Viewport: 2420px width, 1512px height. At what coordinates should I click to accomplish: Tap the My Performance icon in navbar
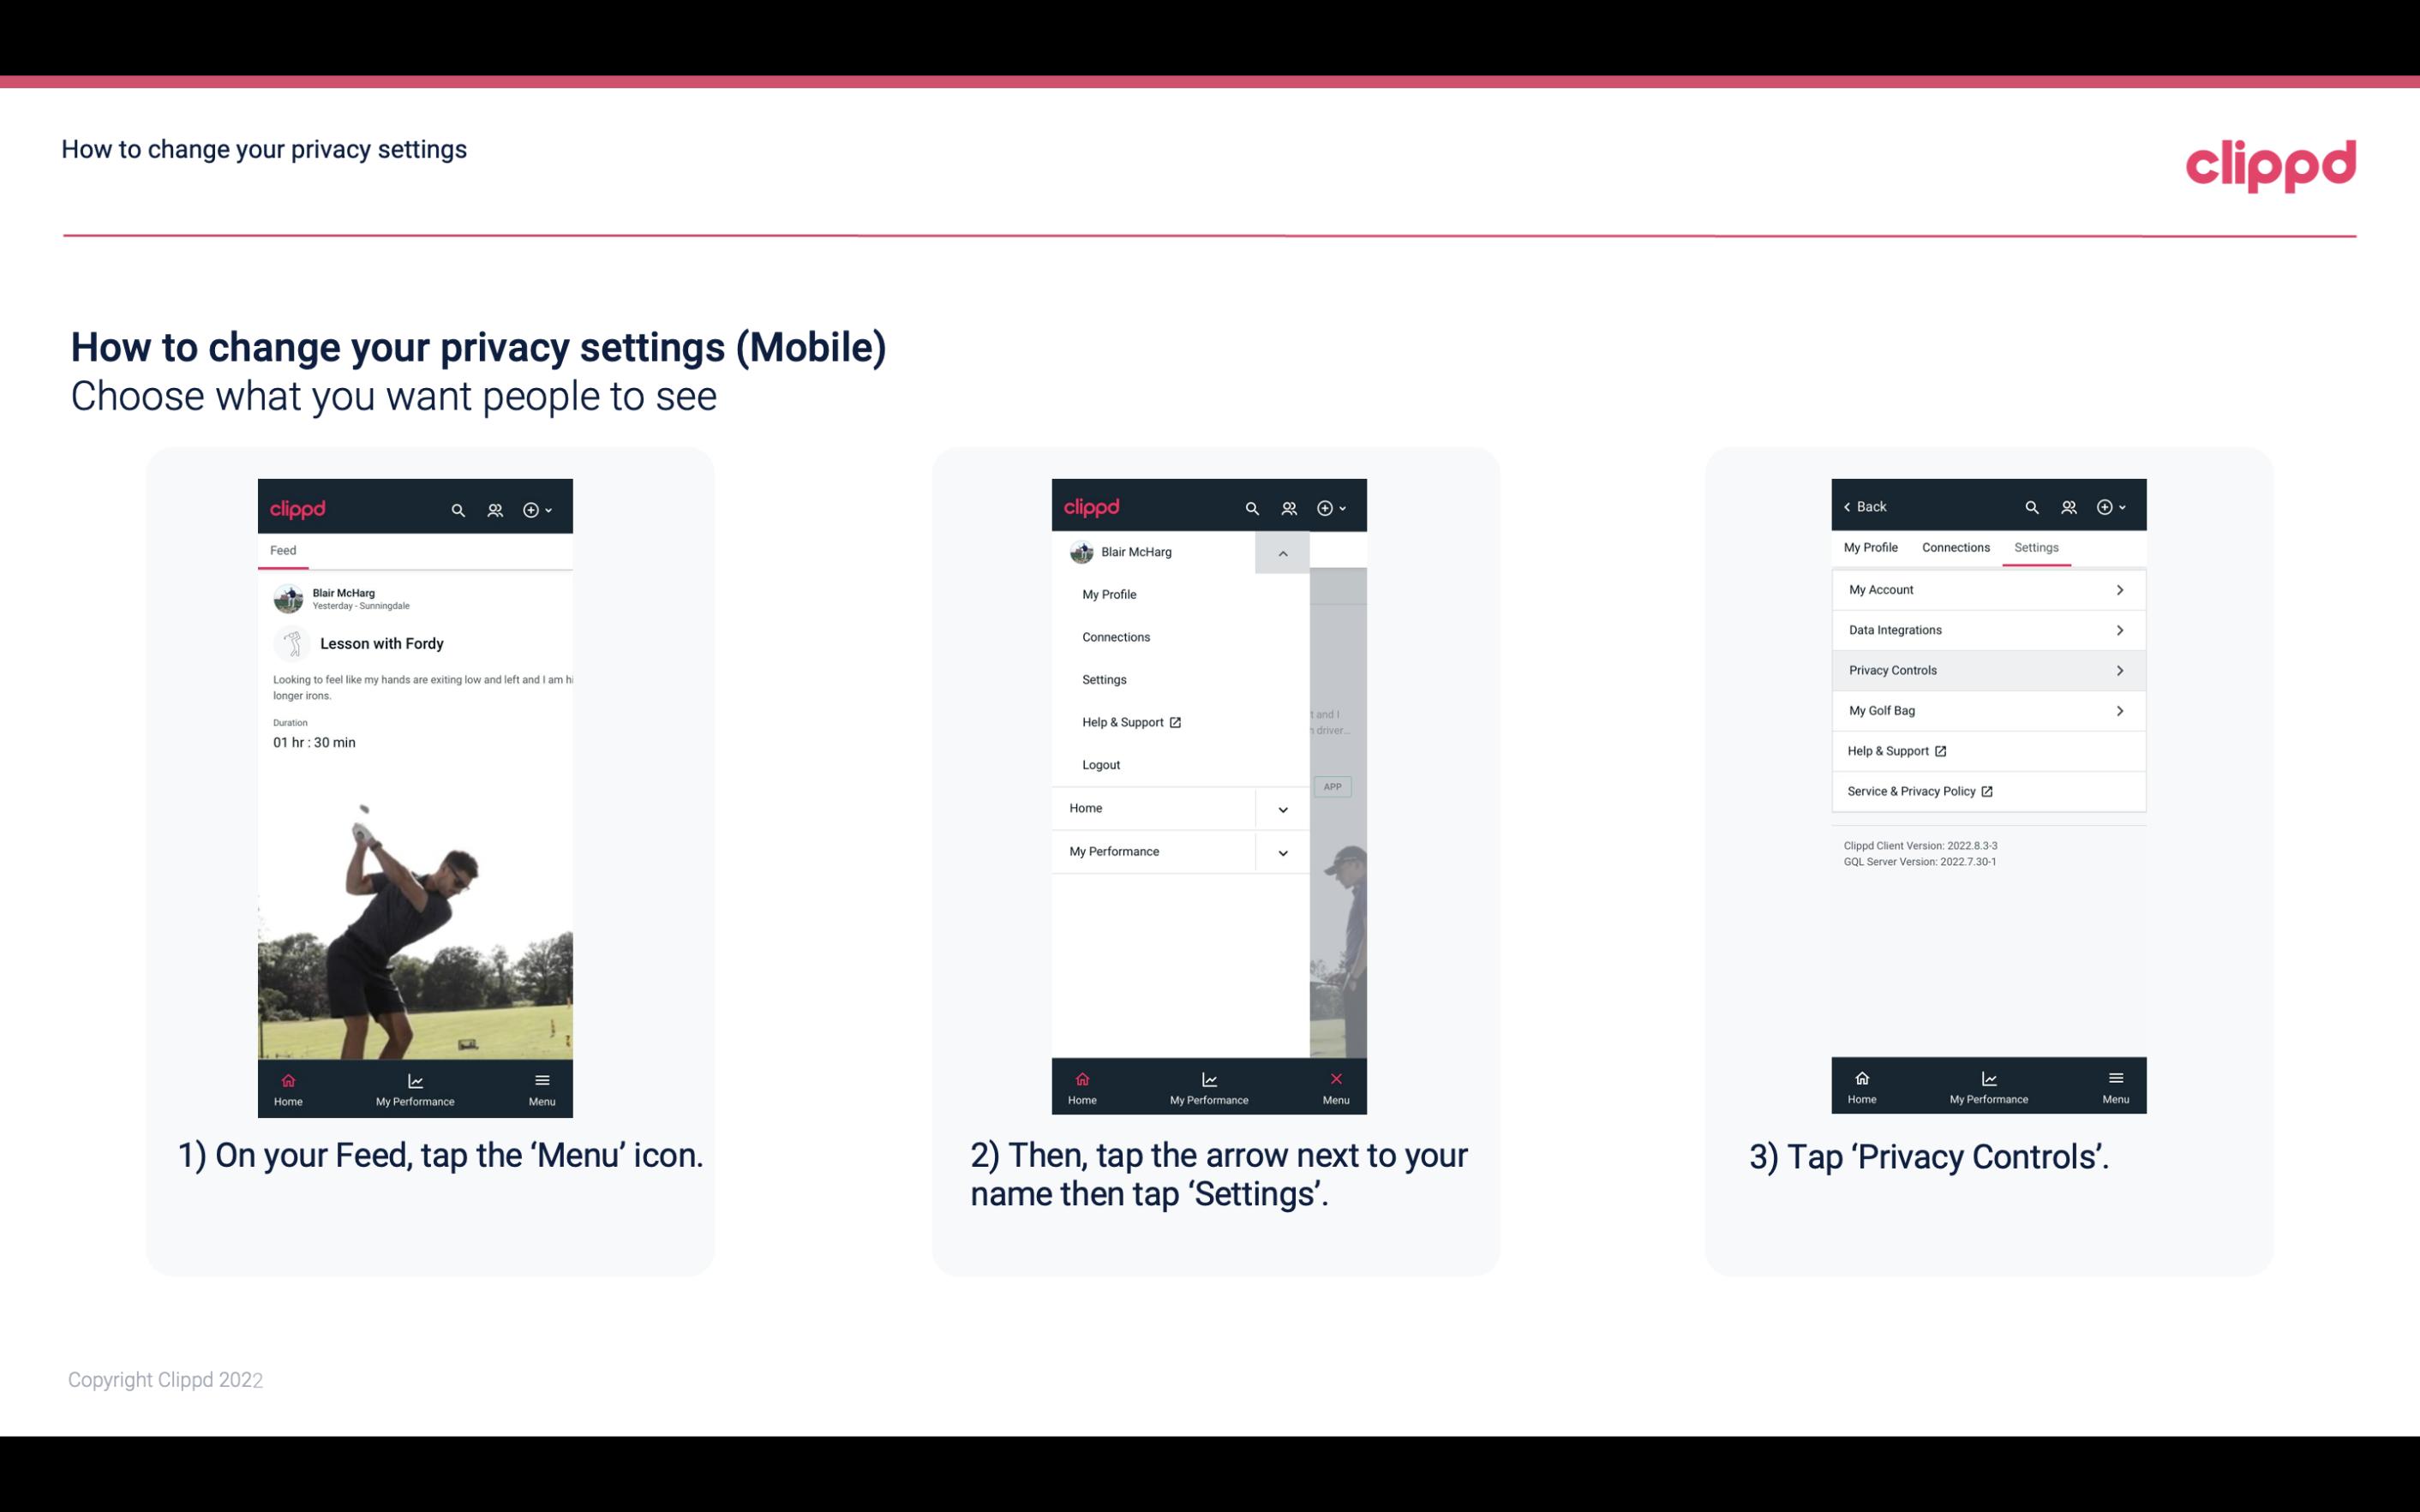tap(415, 1085)
